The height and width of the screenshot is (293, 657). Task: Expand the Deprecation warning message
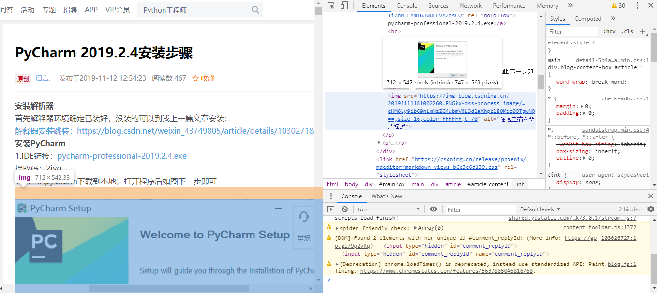pos(337,264)
